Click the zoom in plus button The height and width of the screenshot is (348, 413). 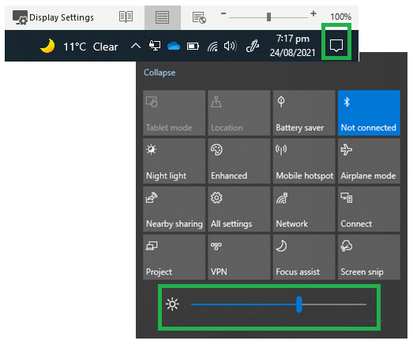[314, 13]
